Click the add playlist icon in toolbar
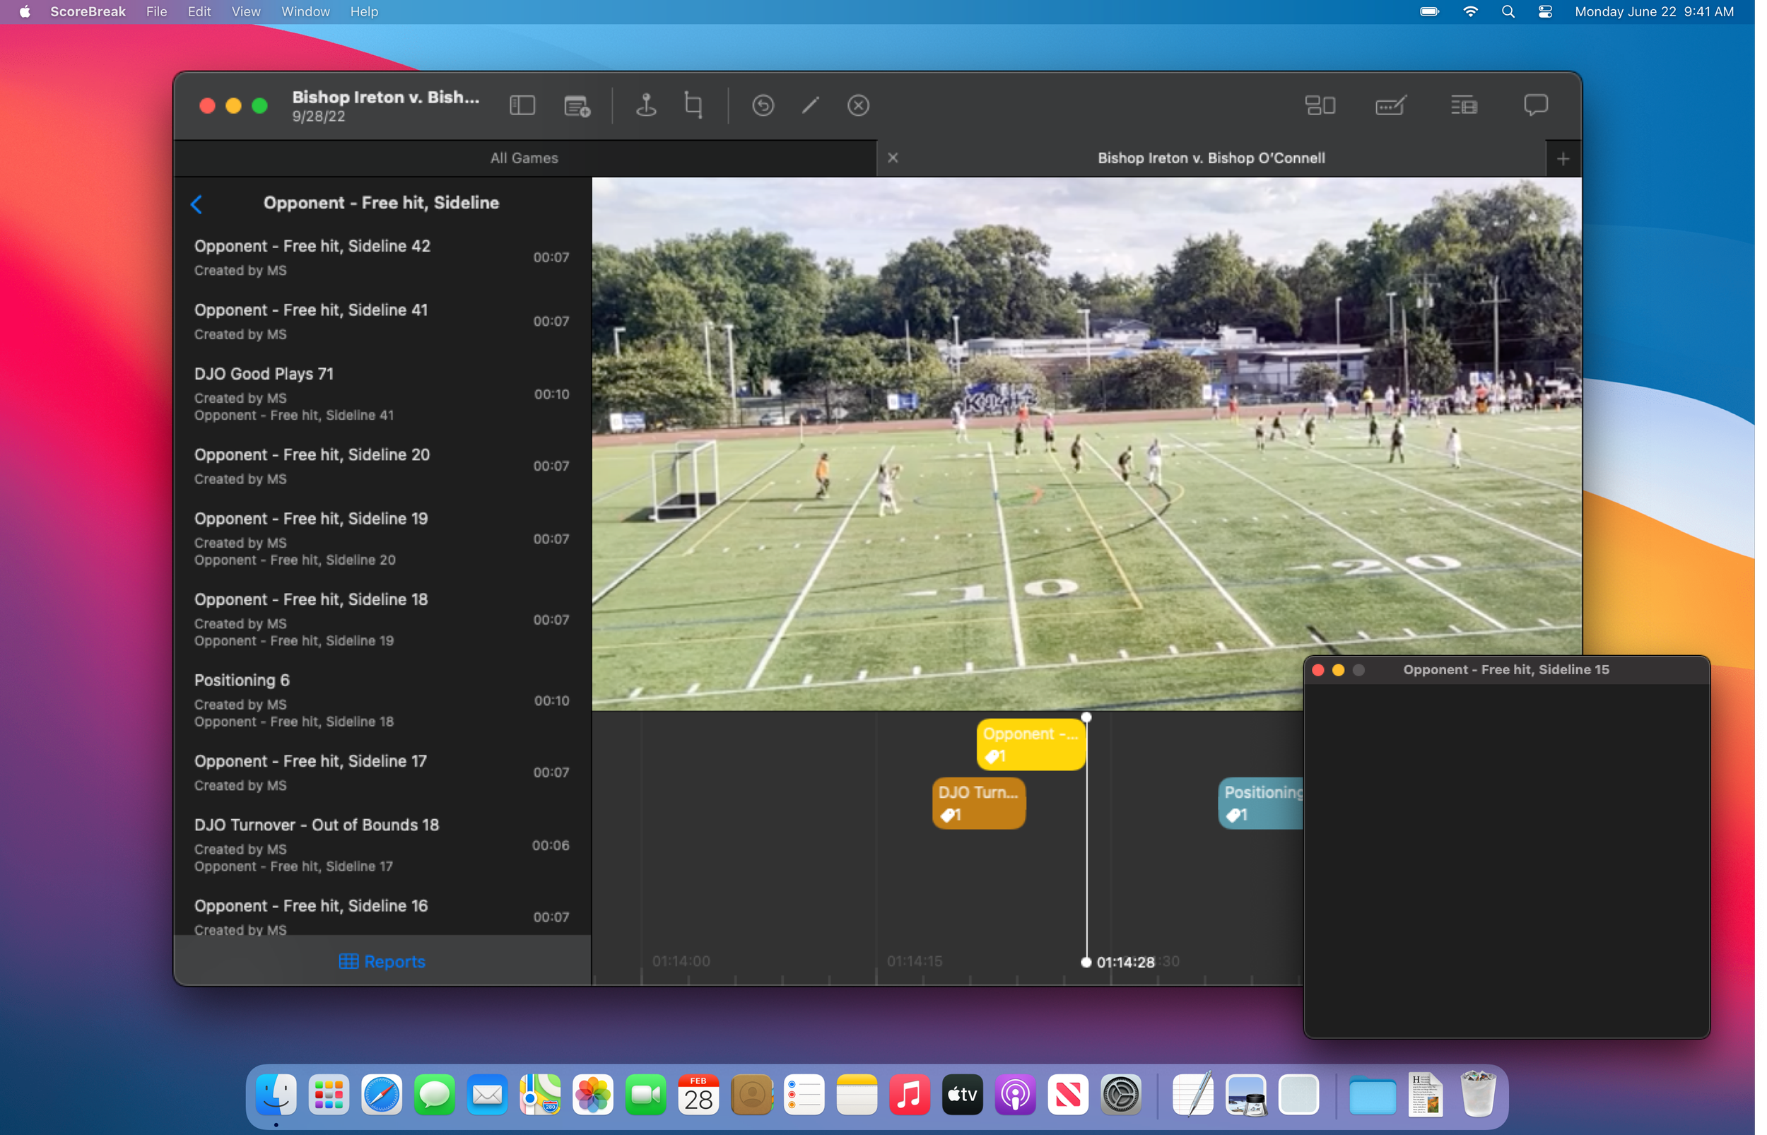This screenshot has height=1135, width=1767. click(x=577, y=105)
